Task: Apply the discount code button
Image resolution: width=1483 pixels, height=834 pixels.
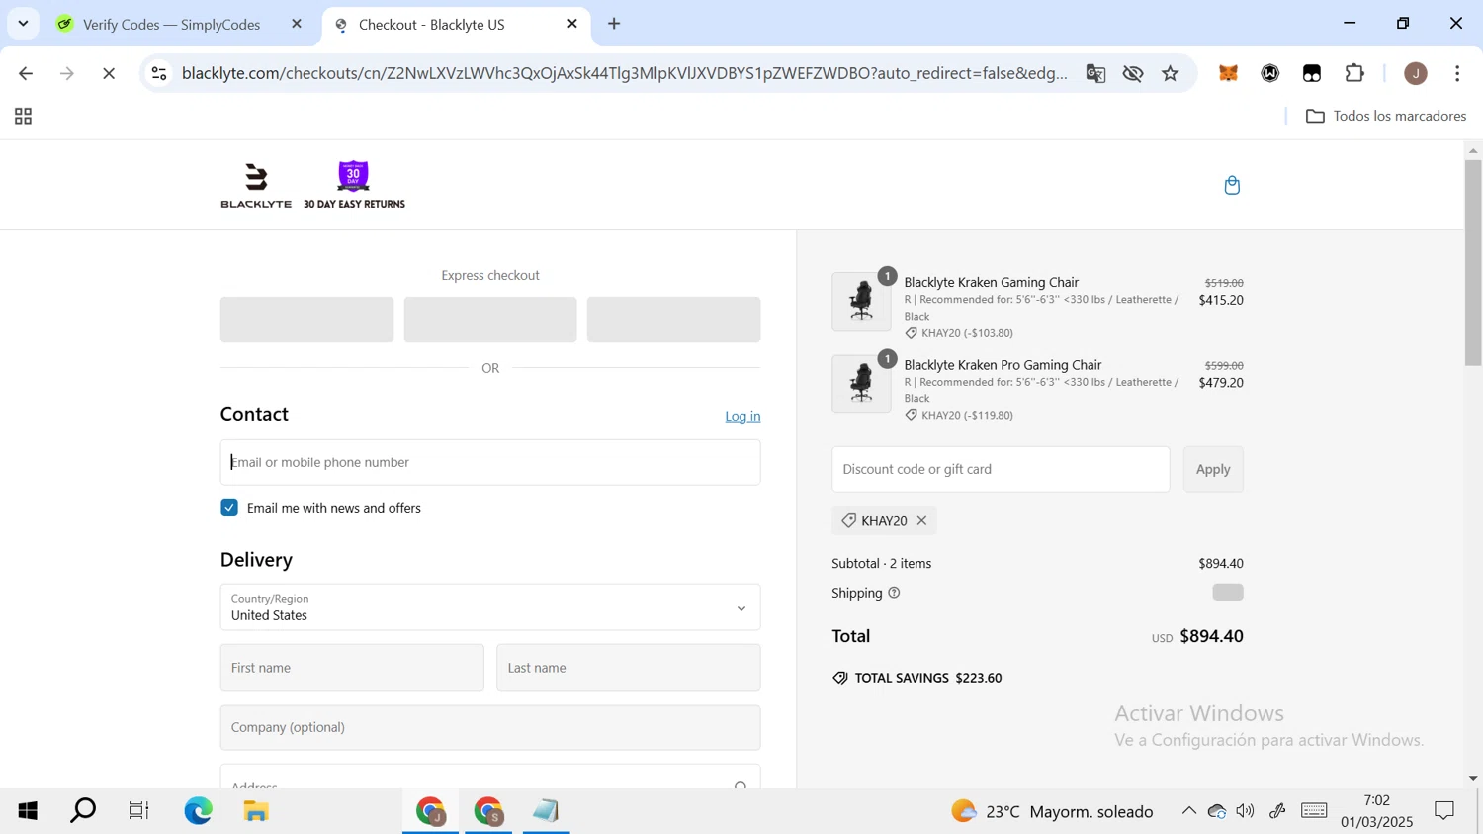Action: [1213, 469]
